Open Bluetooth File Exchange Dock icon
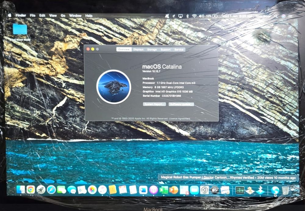This screenshot has height=211, width=305. [x=260, y=190]
